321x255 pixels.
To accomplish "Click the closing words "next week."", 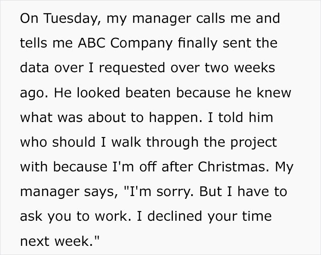I will (57, 241).
